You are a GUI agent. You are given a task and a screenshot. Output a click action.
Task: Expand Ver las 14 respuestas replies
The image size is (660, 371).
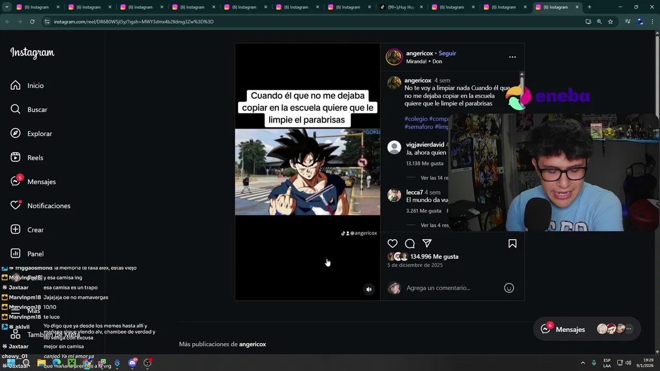434,178
